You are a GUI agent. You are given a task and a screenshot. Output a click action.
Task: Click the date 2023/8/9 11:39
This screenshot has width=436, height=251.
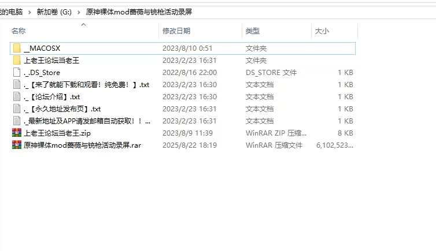188,133
